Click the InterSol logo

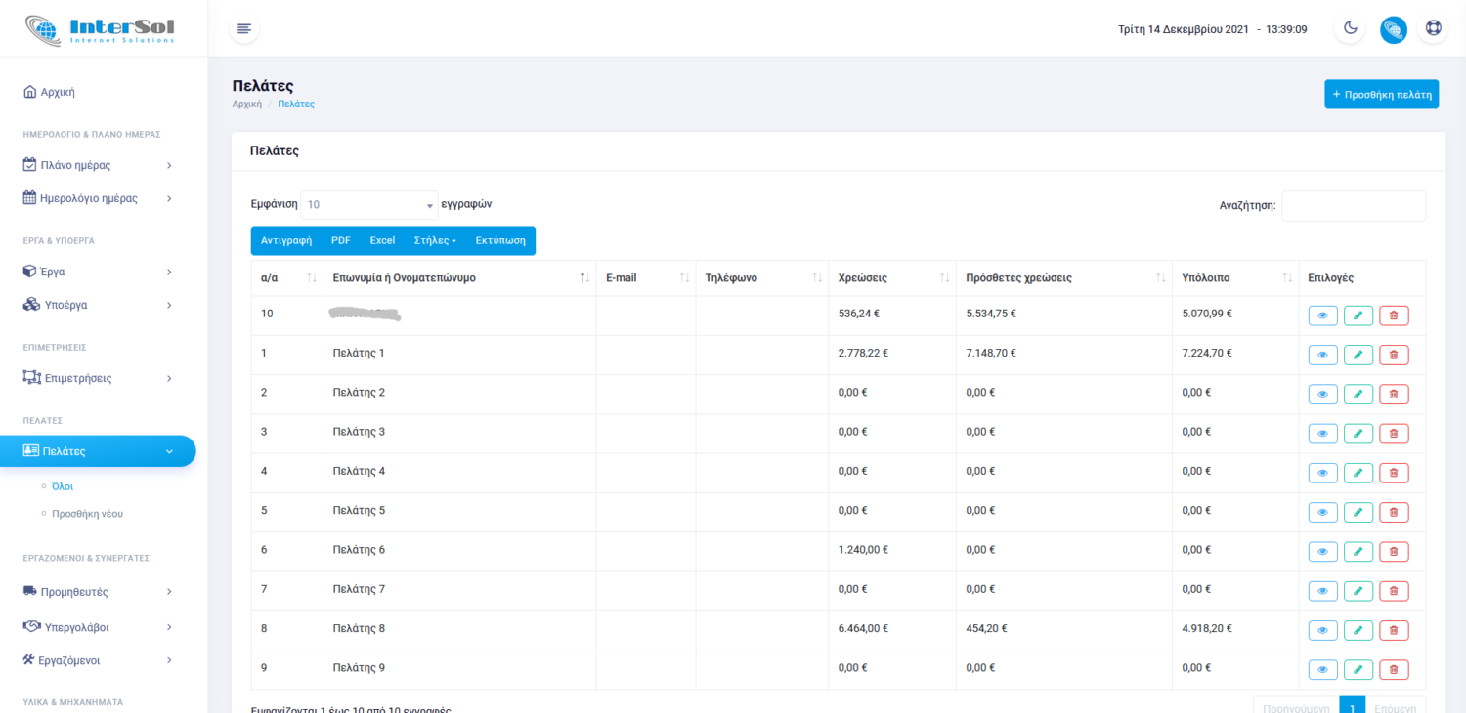tap(102, 28)
